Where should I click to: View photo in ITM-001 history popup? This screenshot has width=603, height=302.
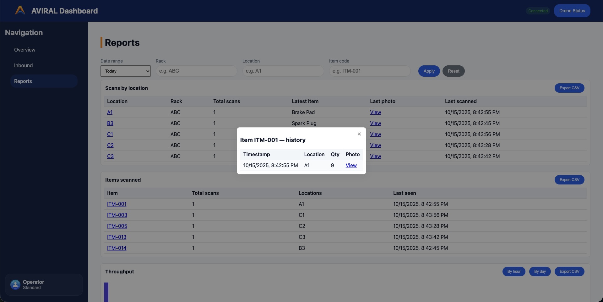tap(351, 166)
